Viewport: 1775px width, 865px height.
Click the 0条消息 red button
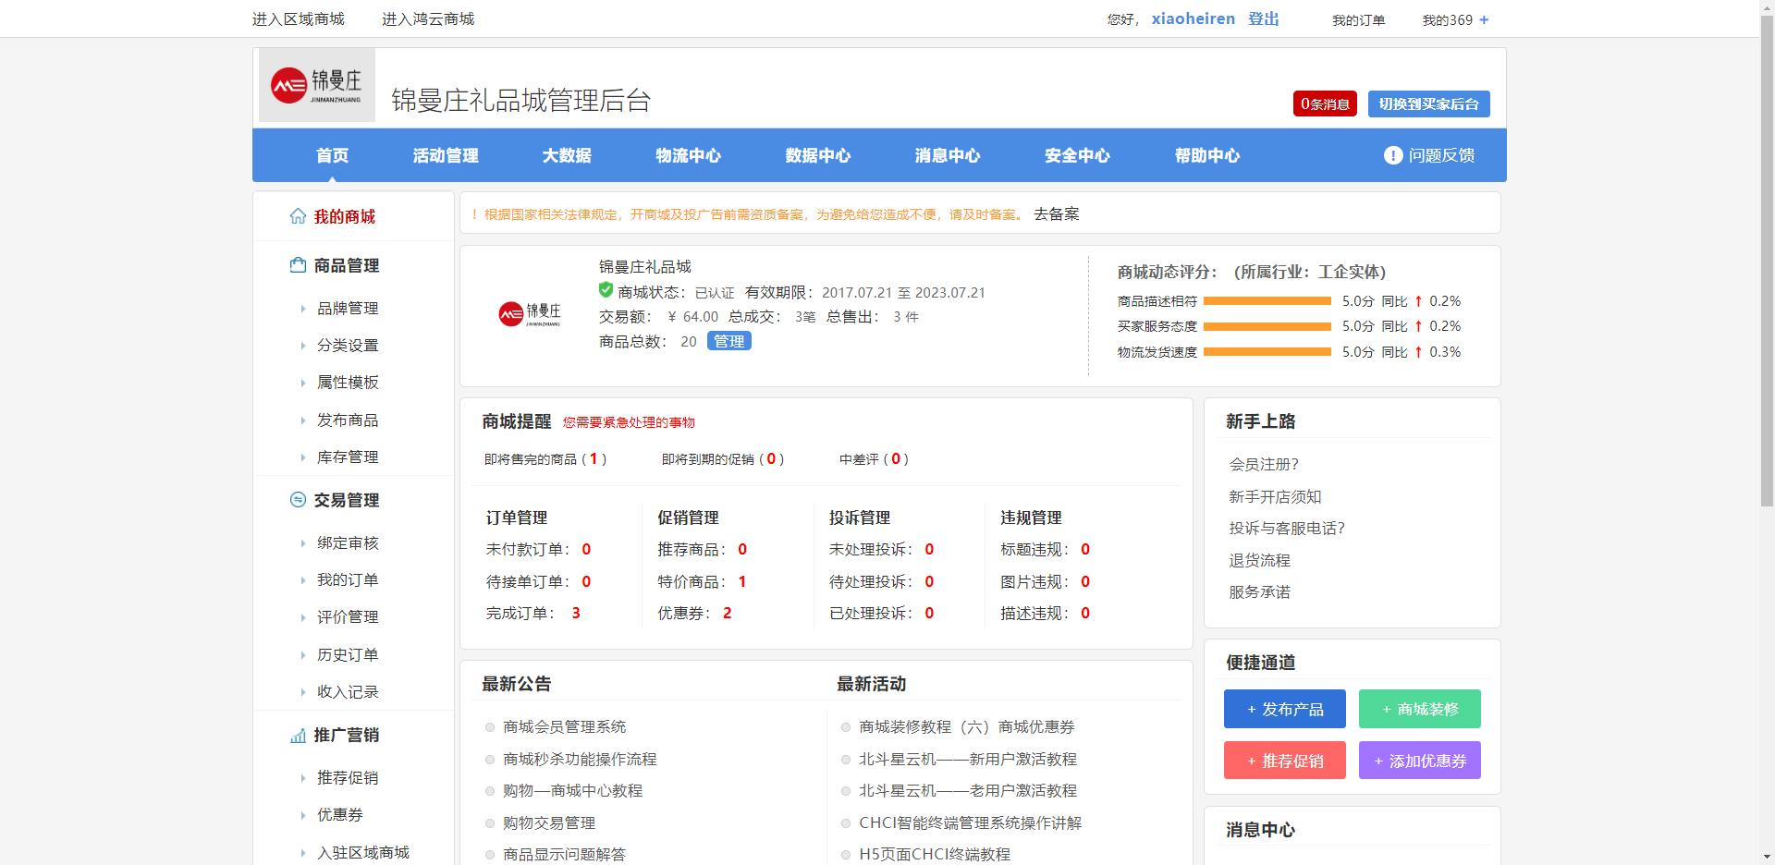coord(1325,104)
